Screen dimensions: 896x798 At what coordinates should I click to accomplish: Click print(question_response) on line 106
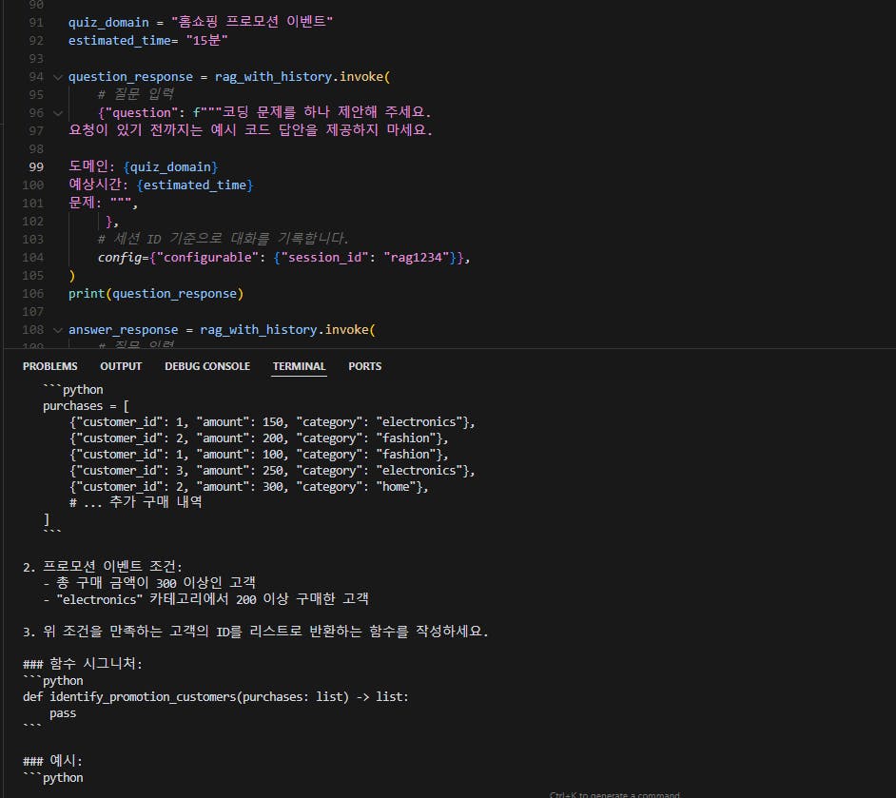156,294
